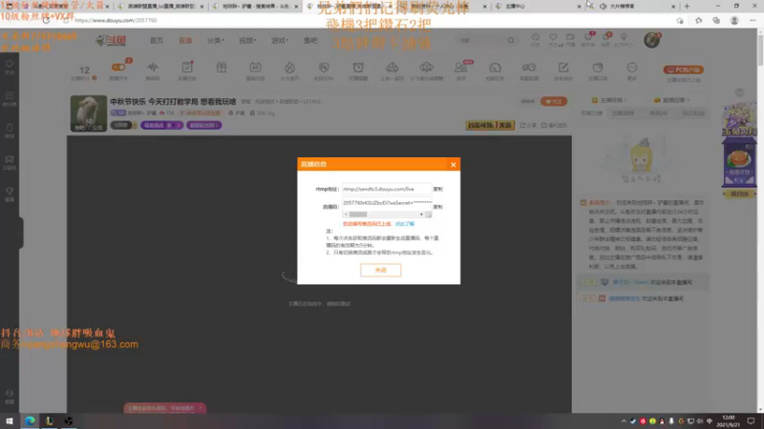
Task: Click the Douyu logo
Action: click(x=111, y=41)
